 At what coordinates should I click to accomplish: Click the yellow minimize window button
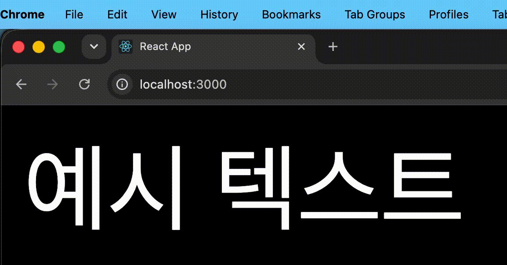39,47
